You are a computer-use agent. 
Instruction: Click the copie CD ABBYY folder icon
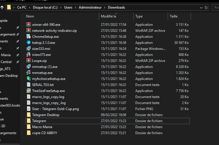[29, 133]
